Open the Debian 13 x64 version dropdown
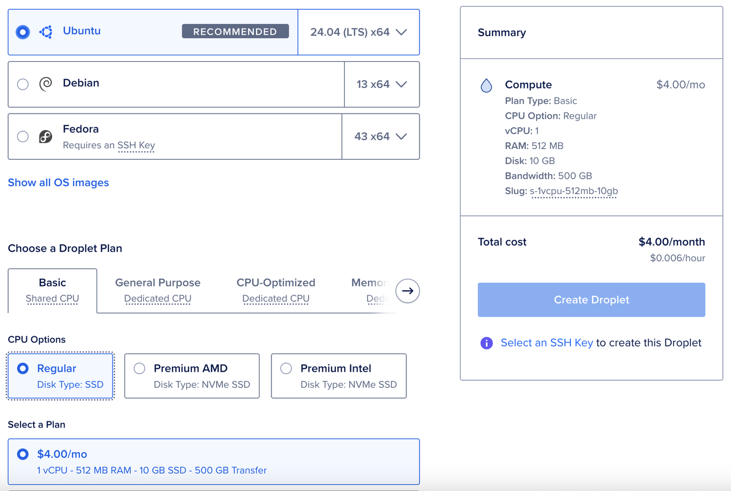Viewport: 731px width, 491px height. tap(382, 84)
